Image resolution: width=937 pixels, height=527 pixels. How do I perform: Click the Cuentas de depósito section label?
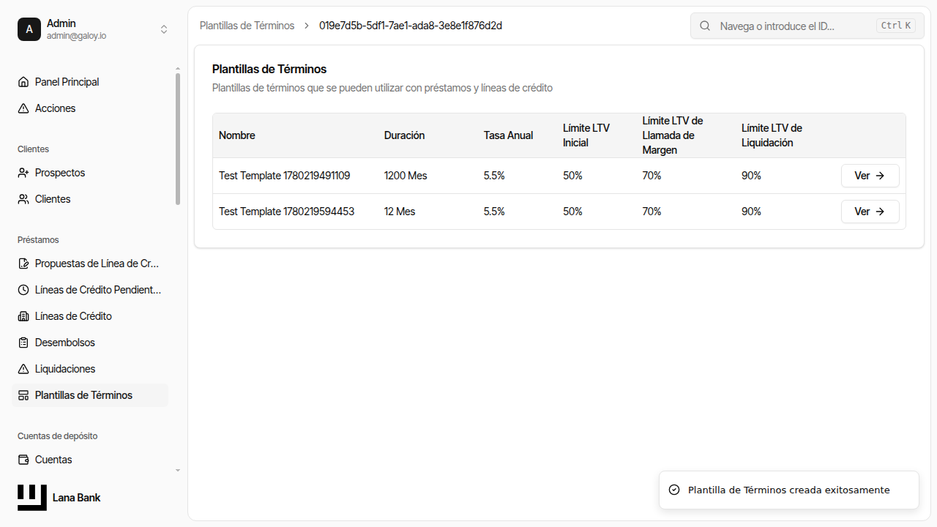[x=57, y=436]
